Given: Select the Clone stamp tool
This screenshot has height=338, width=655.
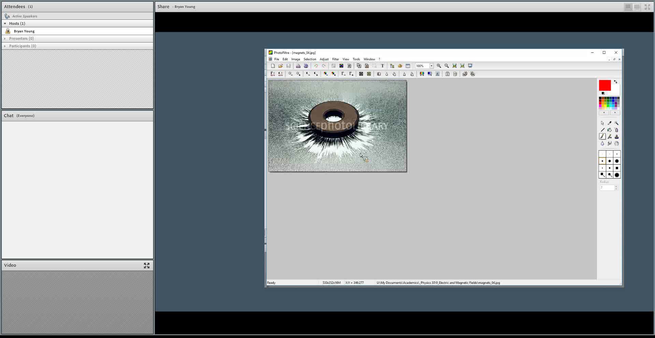Looking at the screenshot, I should (616, 136).
